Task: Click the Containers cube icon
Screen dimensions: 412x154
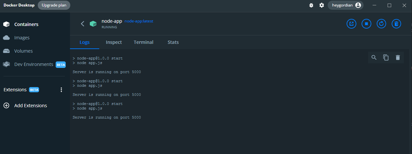Action: click(x=6, y=24)
